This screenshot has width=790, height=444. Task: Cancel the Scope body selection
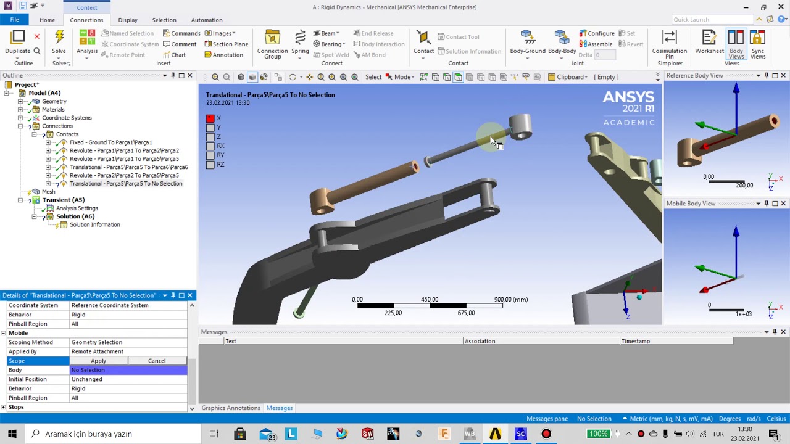157,361
